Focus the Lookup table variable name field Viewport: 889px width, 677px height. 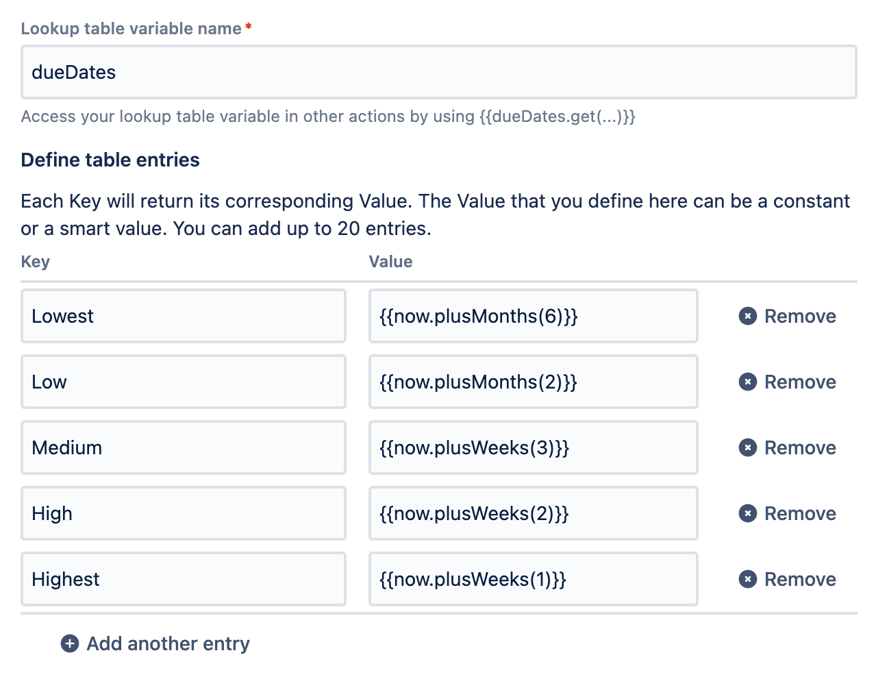pyautogui.click(x=438, y=72)
